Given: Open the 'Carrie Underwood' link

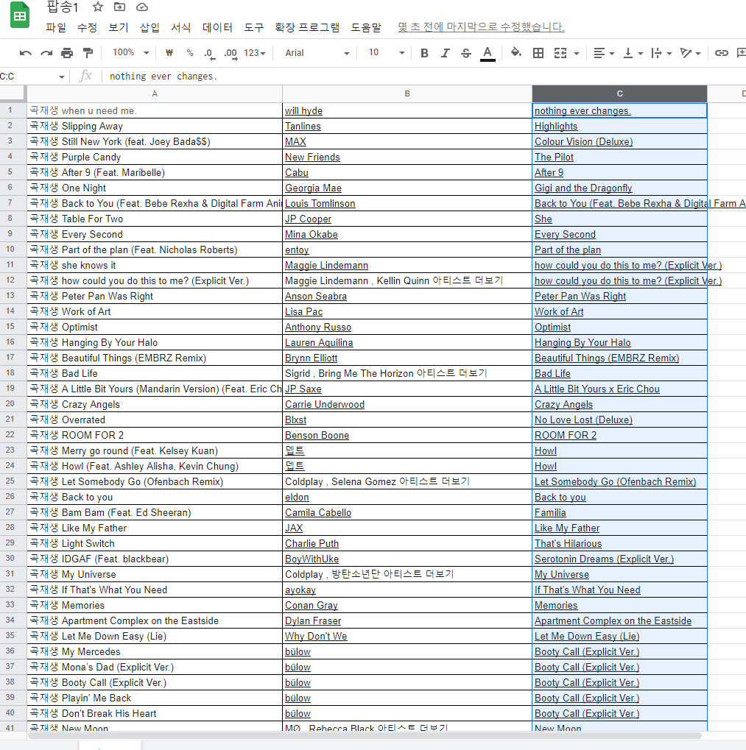Looking at the screenshot, I should [x=325, y=404].
